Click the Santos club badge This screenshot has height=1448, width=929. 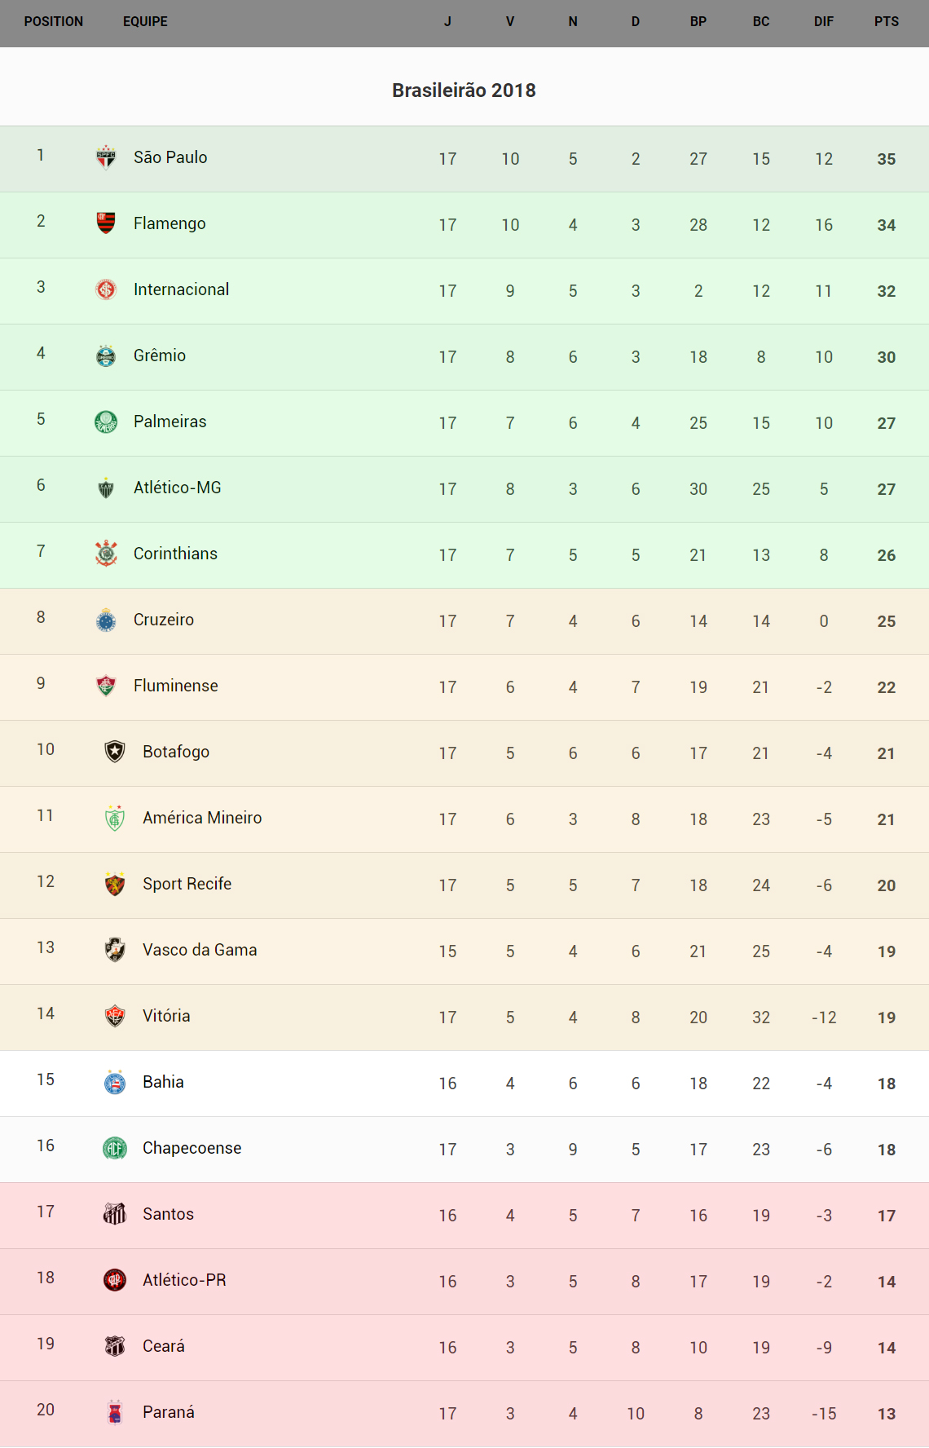115,1214
